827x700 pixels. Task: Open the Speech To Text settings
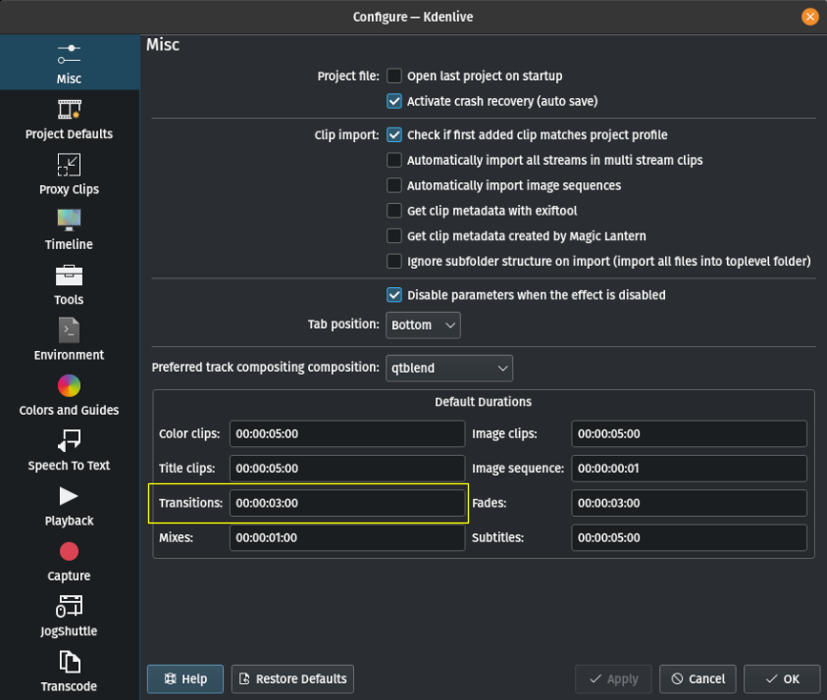tap(68, 451)
